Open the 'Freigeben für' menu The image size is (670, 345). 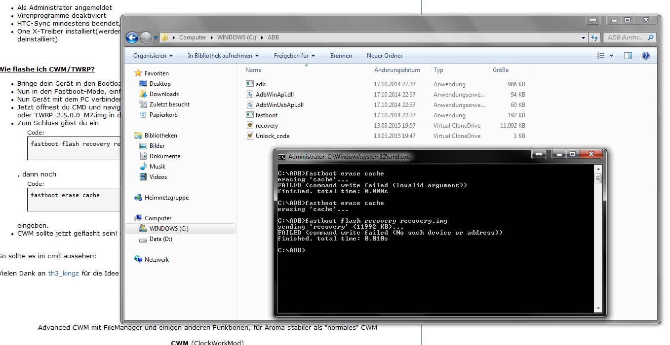click(x=295, y=56)
